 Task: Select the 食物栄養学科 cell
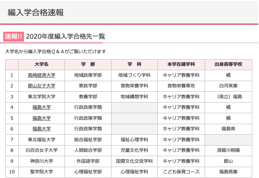point(134,86)
